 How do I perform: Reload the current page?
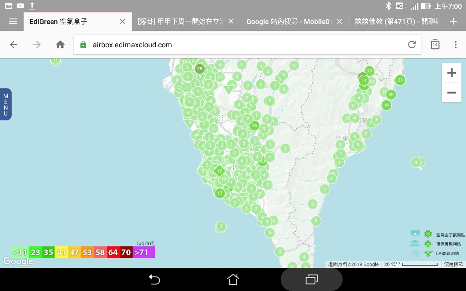tap(412, 45)
